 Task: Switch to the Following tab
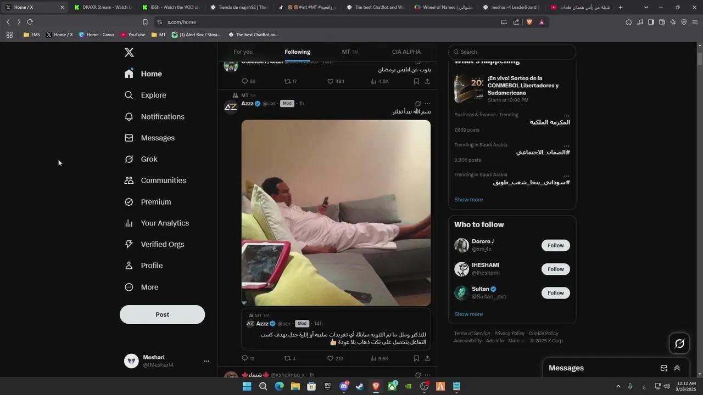click(x=297, y=52)
